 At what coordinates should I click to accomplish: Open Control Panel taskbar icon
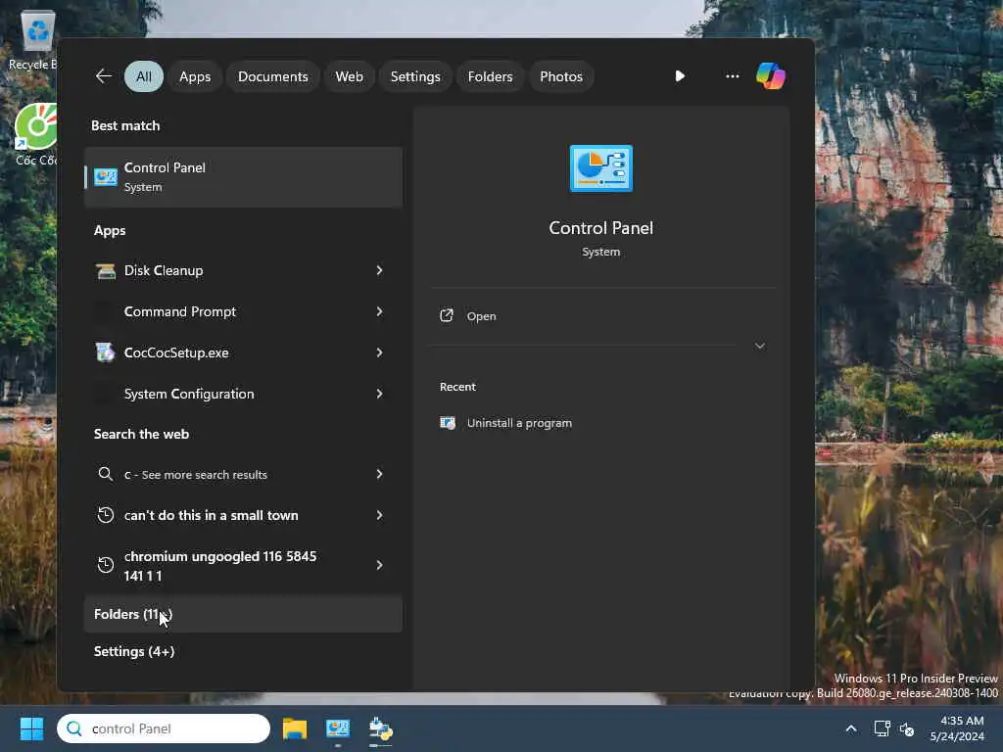point(338,728)
